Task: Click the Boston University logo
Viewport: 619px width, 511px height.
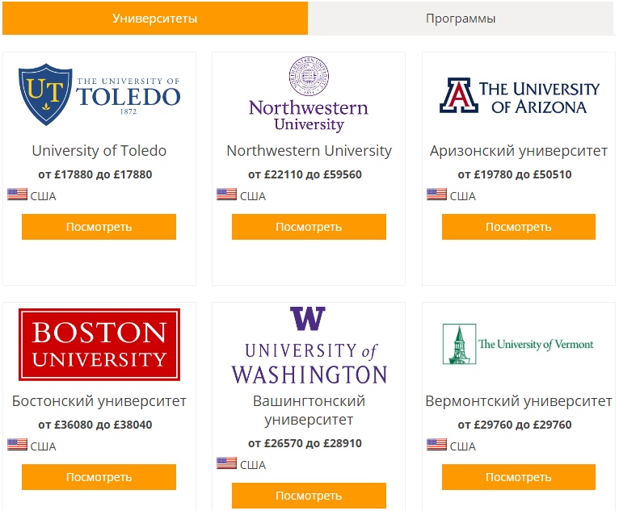Action: pos(99,345)
